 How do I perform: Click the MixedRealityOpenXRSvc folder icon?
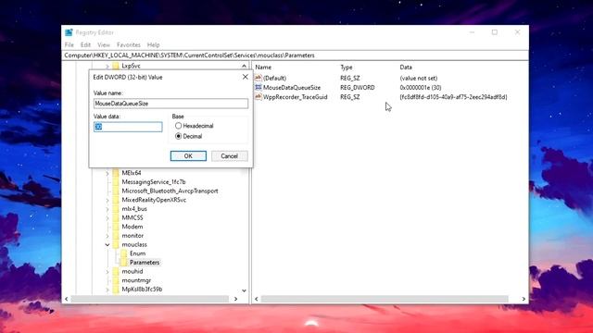pos(115,200)
